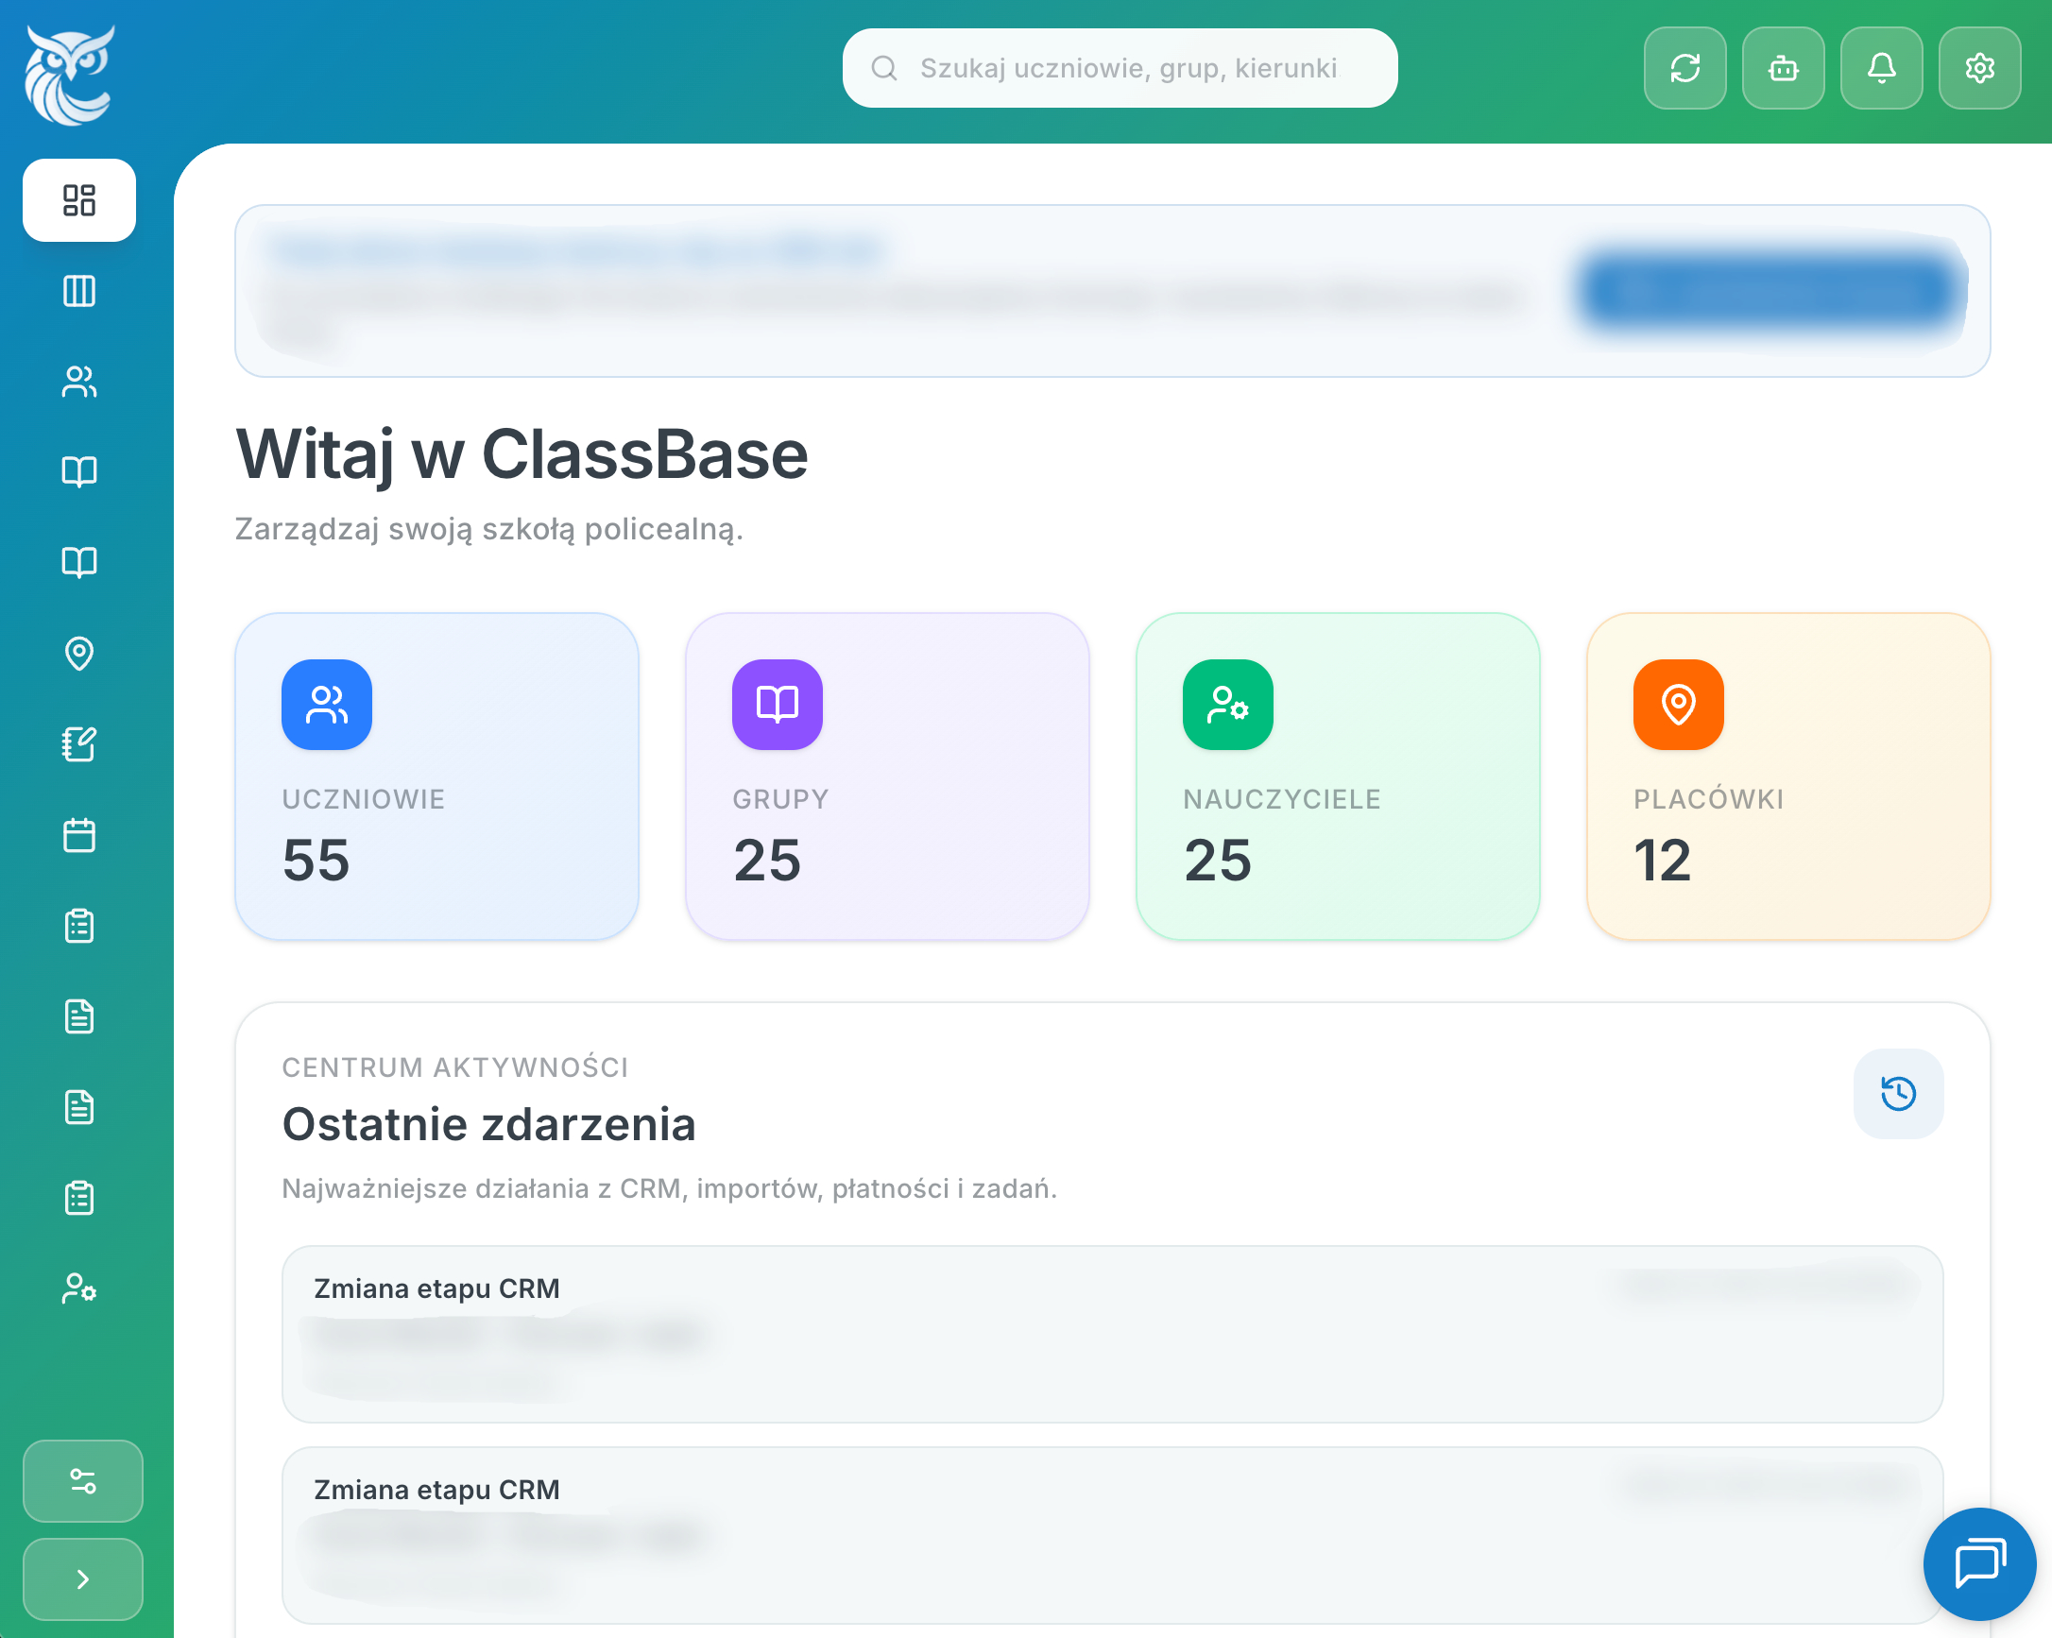2052x1638 pixels.
Task: Open the Grupy card showing 25
Action: coord(887,776)
